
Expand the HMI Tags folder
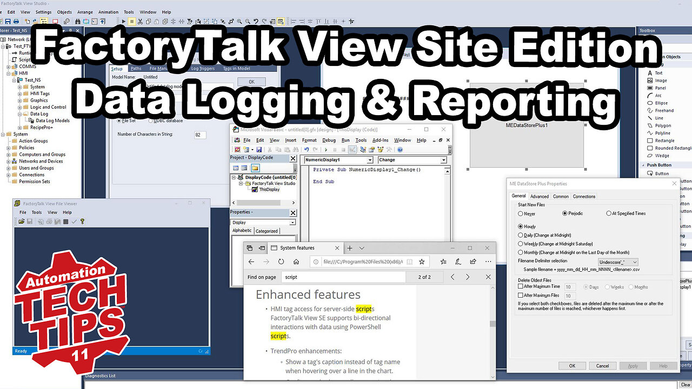click(x=20, y=93)
